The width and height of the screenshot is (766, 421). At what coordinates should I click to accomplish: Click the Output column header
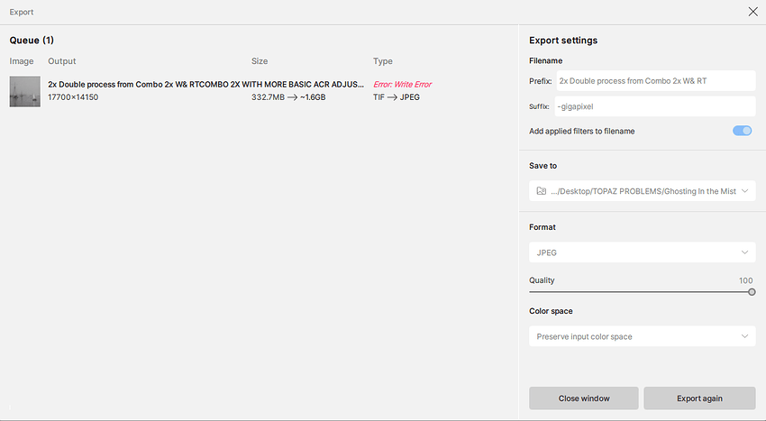click(62, 61)
